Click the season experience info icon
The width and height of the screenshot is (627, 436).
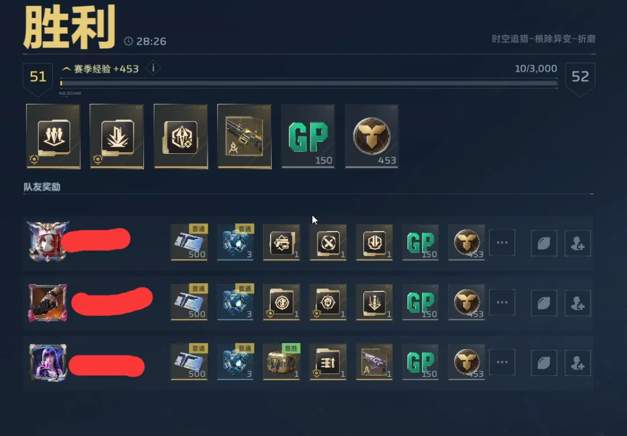click(153, 68)
